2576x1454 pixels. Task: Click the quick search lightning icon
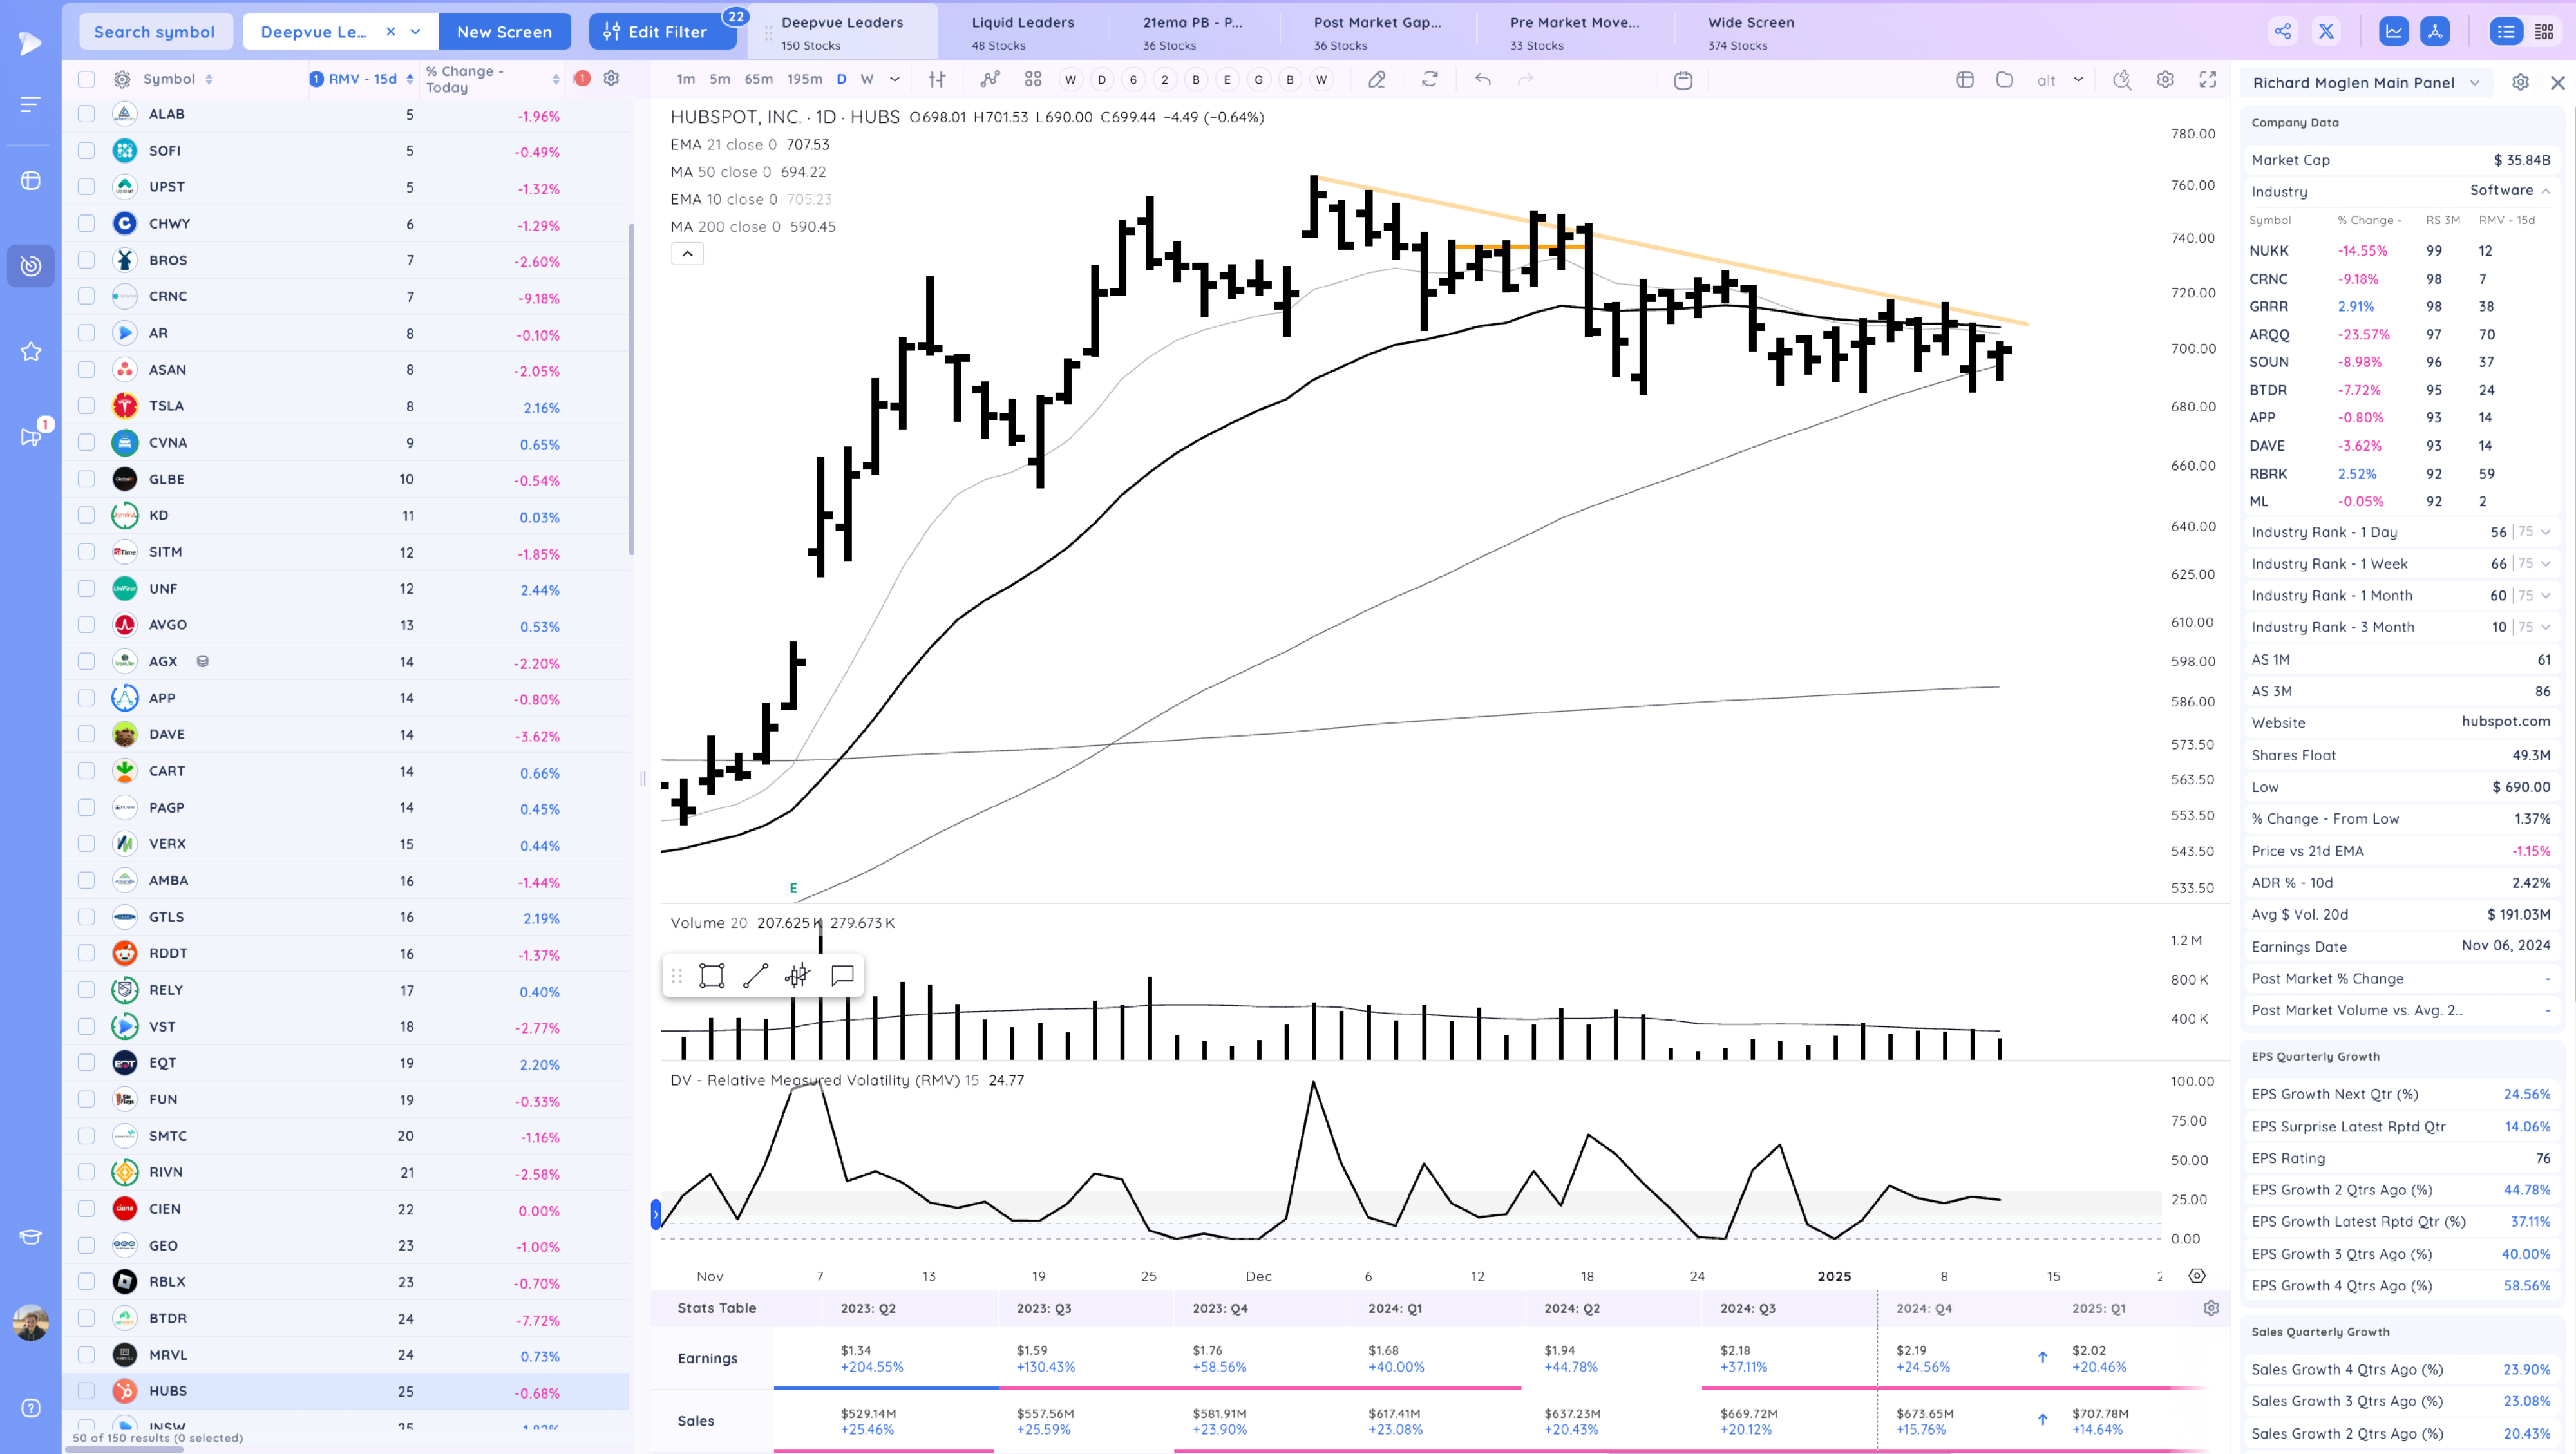[x=2122, y=79]
